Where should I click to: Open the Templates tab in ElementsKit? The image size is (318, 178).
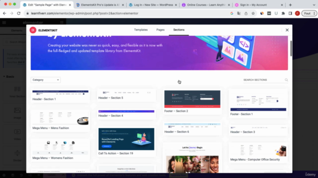pos(141,30)
